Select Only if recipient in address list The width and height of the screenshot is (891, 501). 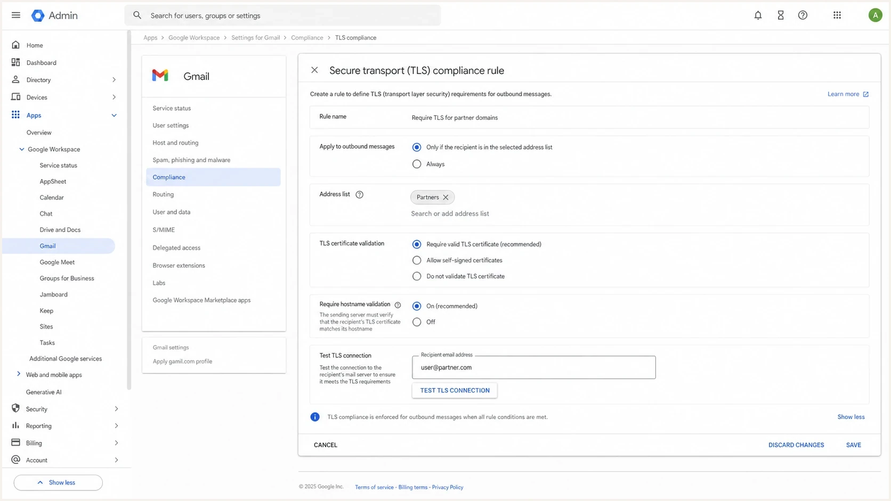click(x=417, y=147)
